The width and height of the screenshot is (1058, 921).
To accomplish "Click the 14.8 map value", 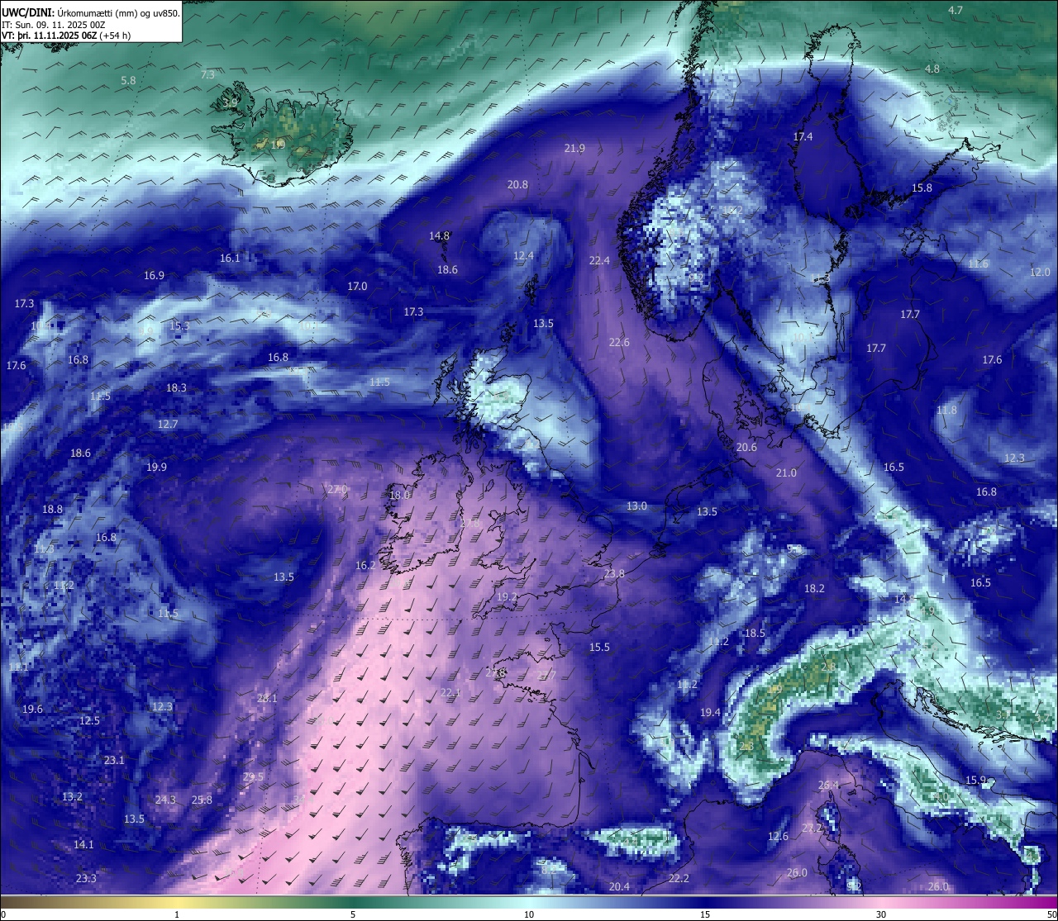I will [439, 236].
